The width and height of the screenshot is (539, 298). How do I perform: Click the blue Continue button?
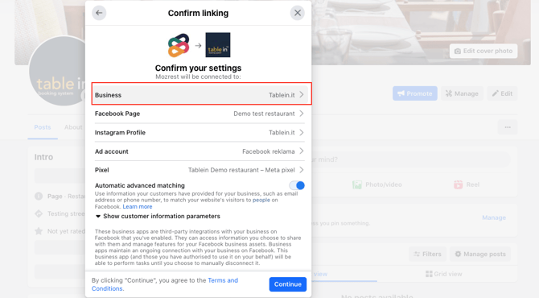pos(288,284)
